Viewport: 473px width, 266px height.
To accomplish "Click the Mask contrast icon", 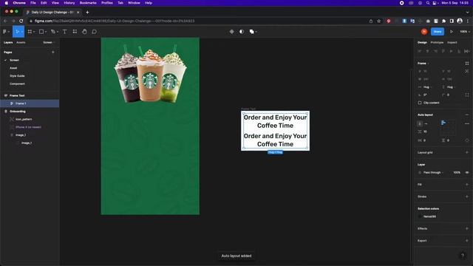I will (x=242, y=32).
